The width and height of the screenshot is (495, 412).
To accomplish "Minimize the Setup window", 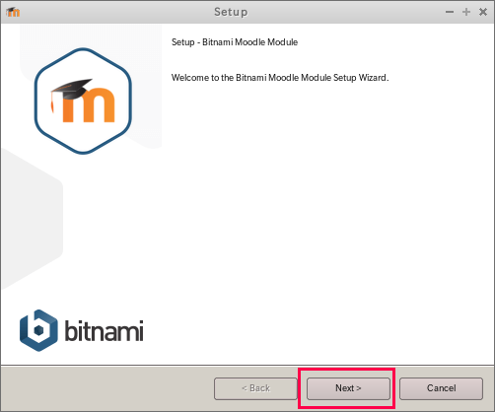I will pos(450,12).
